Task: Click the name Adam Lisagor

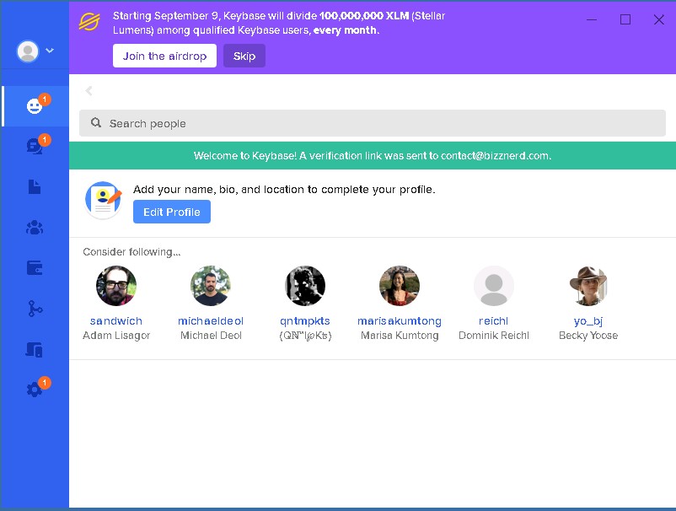Action: (116, 335)
